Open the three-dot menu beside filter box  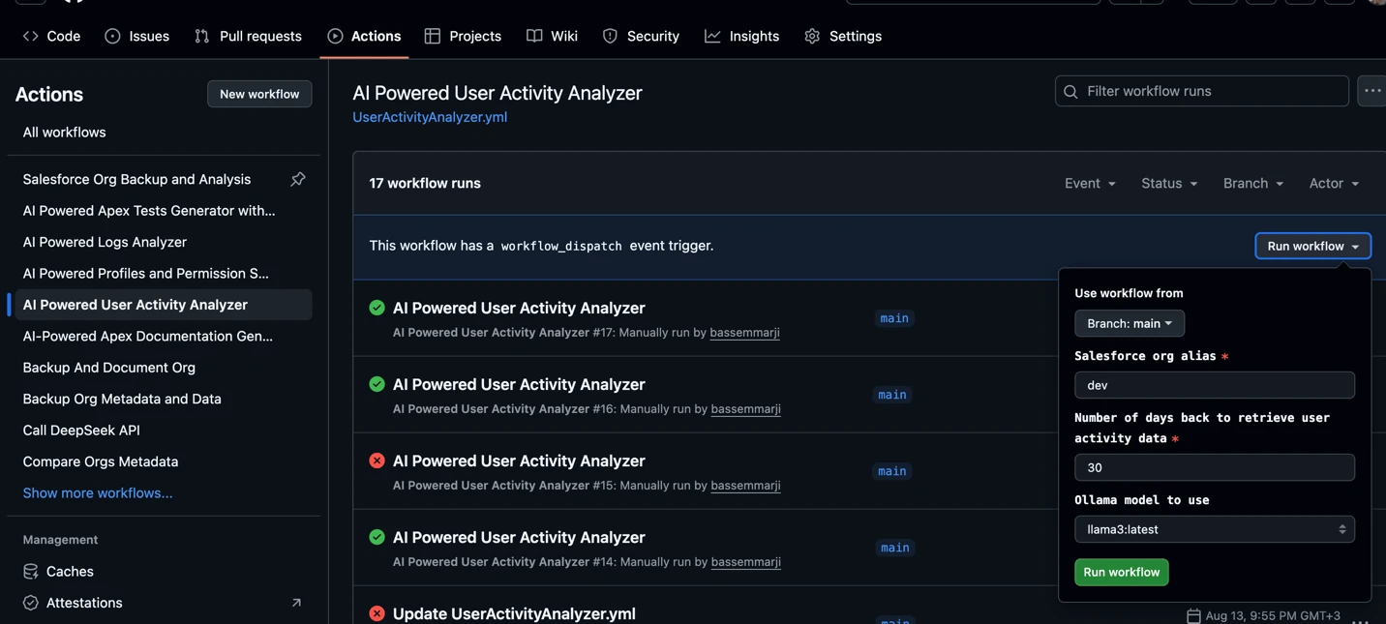coord(1372,91)
